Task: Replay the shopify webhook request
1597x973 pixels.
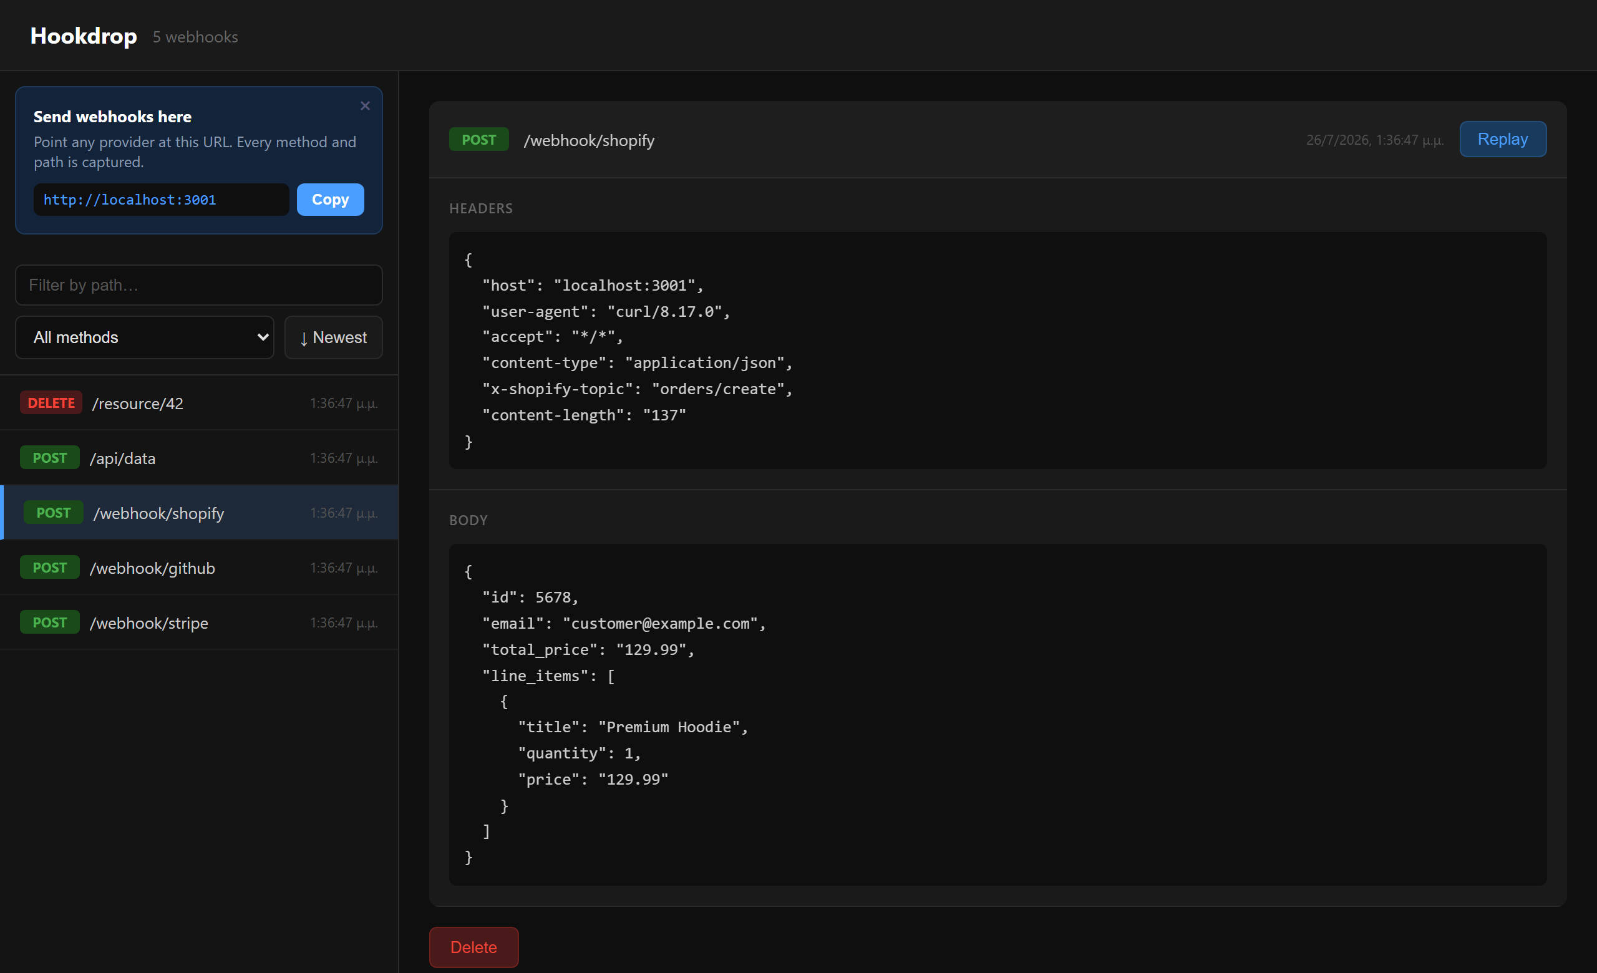Action: pyautogui.click(x=1502, y=139)
